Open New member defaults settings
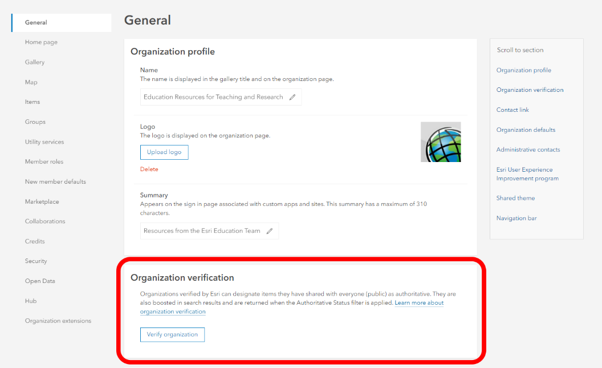 (55, 181)
